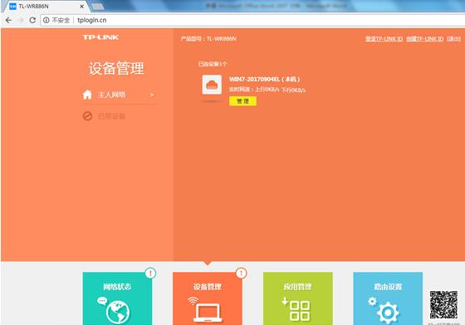Viewport: 465px width, 325px height.
Task: Expand 主人网络 with the chevron arrow
Action: click(x=151, y=95)
